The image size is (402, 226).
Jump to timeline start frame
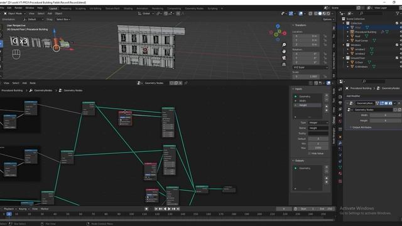point(156,209)
